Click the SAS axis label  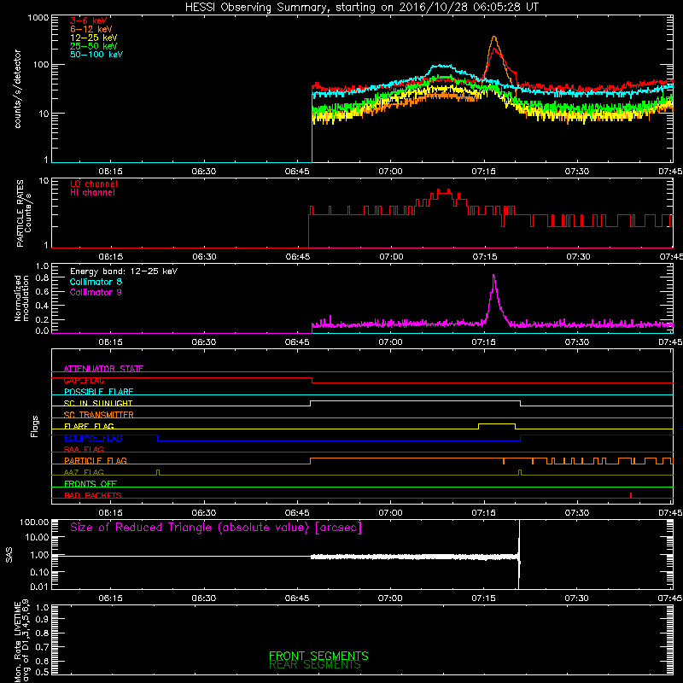(9, 554)
